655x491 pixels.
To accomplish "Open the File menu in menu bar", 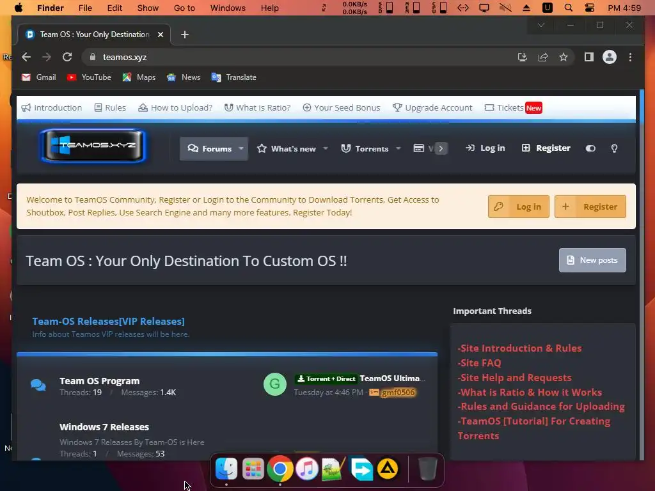I will (85, 8).
